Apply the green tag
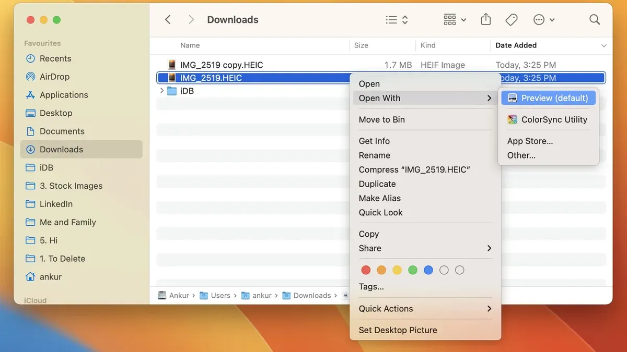Image resolution: width=627 pixels, height=352 pixels. coord(413,270)
